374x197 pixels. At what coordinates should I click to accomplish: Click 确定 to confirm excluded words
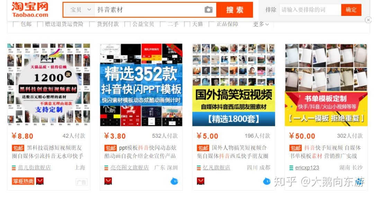tap(351, 10)
